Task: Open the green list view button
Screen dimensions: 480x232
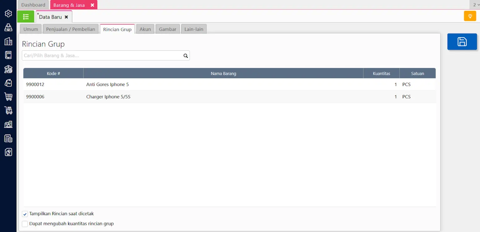Action: pos(26,17)
